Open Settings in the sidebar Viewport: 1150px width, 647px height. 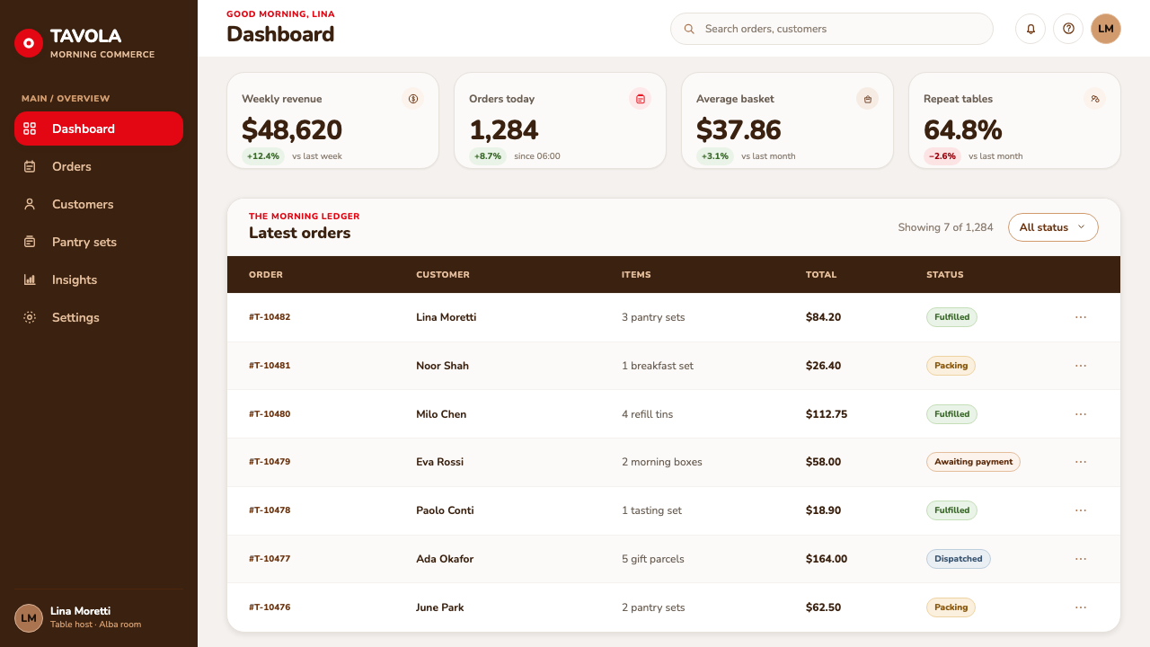pos(99,317)
